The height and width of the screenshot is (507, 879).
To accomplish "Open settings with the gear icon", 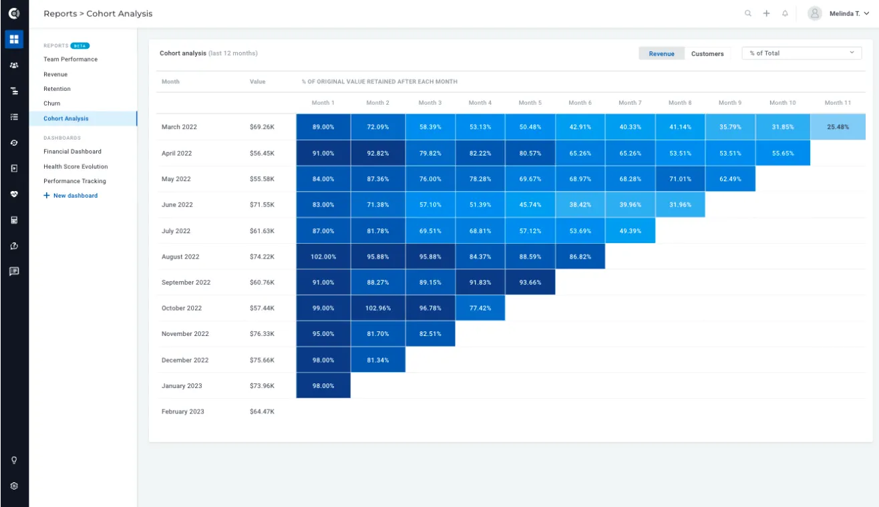I will click(x=14, y=486).
